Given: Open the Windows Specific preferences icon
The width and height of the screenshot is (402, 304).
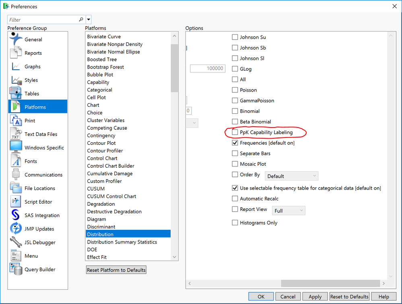Looking at the screenshot, I should click(16, 147).
